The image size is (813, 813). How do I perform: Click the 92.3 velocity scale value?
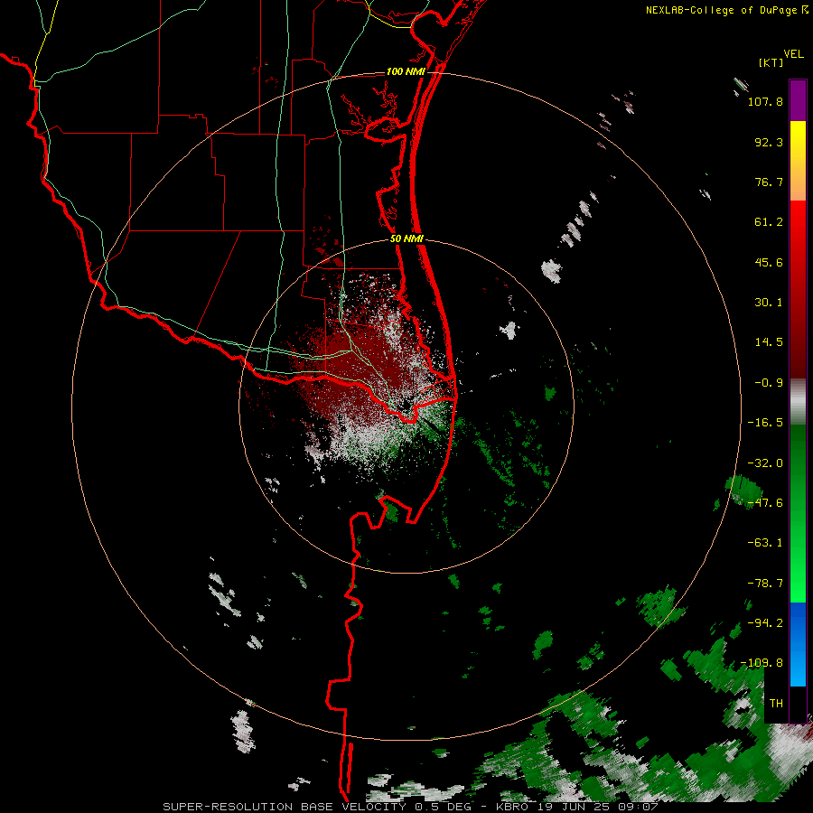tap(769, 142)
